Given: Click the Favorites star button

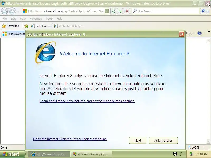Looking at the screenshot, I should pyautogui.click(x=10, y=26).
